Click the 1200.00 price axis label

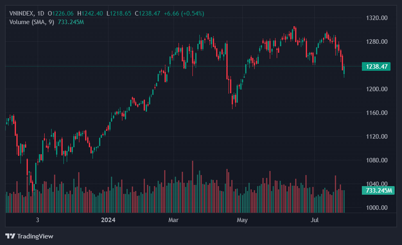(376, 89)
